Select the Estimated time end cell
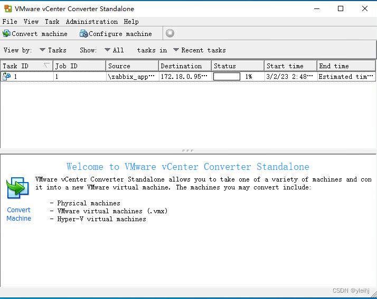Screen dimensions: 377x299 point(346,77)
